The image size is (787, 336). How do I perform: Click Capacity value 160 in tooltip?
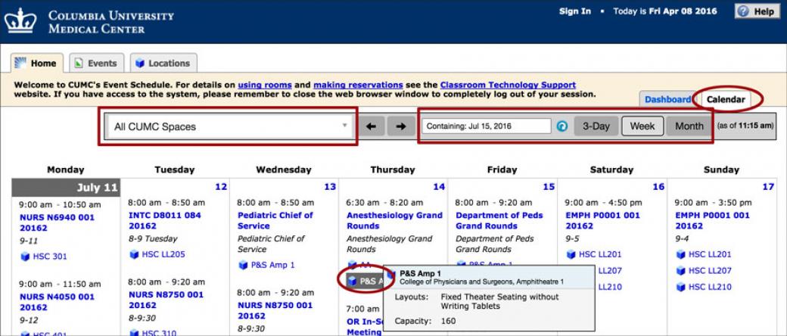448,320
